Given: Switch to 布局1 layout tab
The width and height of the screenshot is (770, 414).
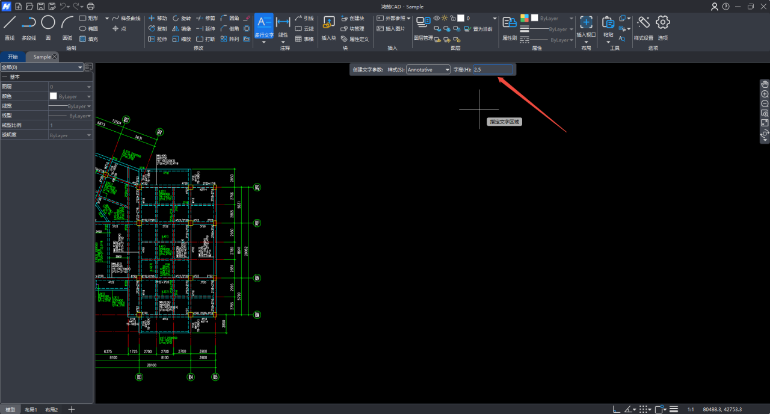Looking at the screenshot, I should (x=31, y=409).
